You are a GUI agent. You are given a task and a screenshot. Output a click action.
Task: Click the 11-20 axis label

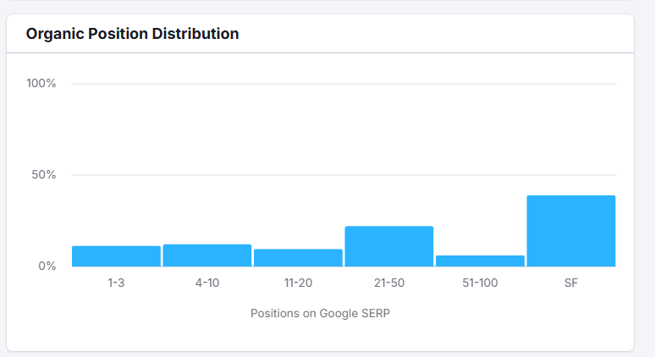pos(298,283)
